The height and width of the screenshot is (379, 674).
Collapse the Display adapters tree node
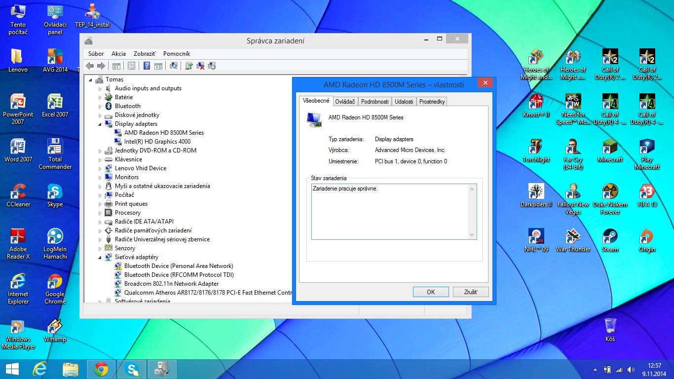coord(100,124)
